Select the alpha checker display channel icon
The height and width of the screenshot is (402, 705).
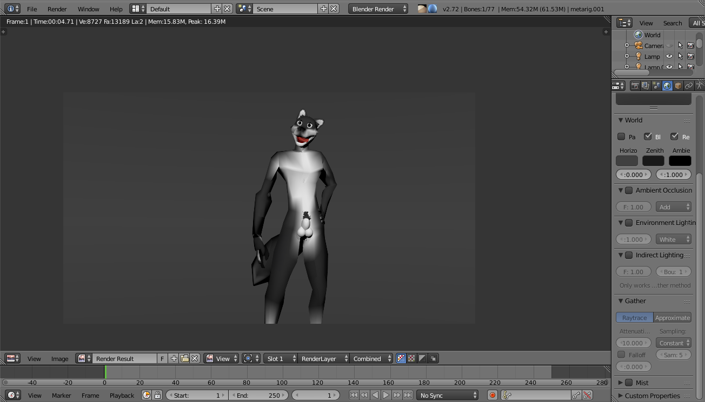click(x=411, y=358)
